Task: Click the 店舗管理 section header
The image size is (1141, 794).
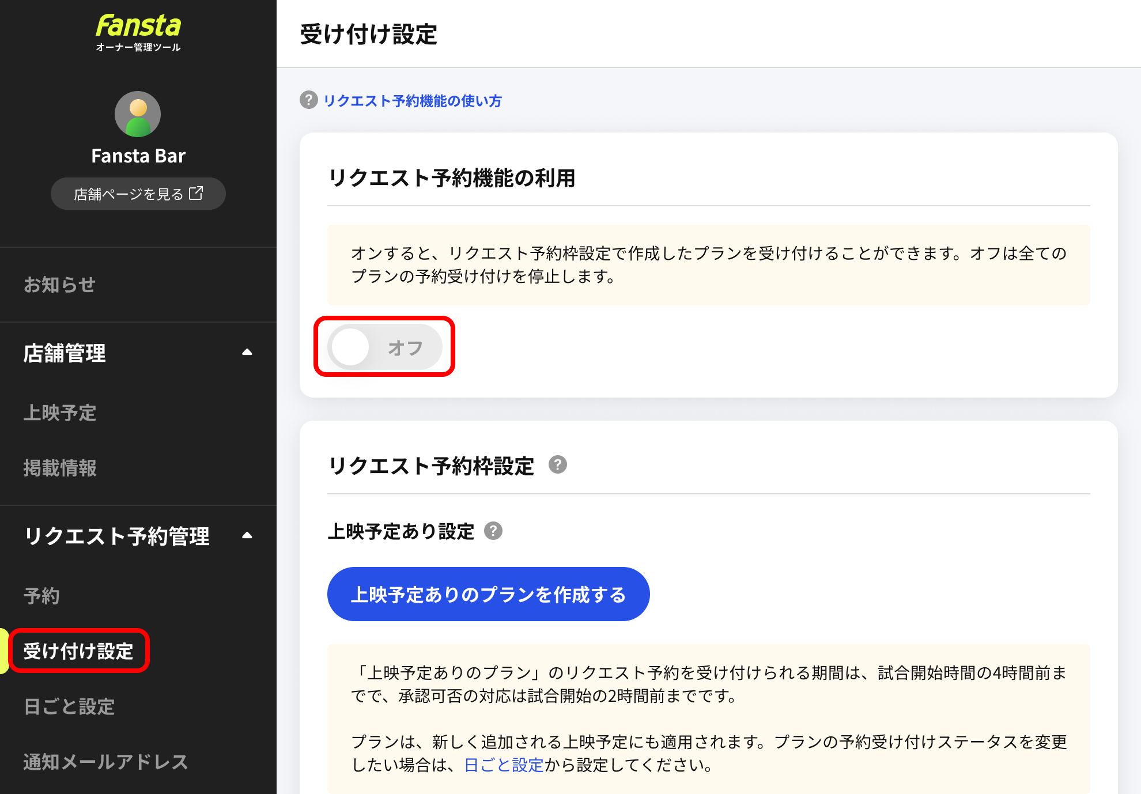Action: [138, 353]
